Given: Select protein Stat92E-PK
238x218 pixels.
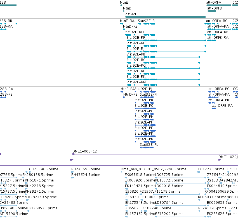Looking at the screenshot, I should [x=144, y=134].
